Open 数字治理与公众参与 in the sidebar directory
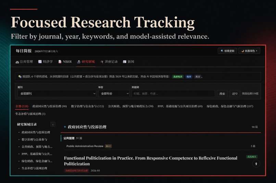Screen dimensions: 276x183 click(x=34, y=140)
